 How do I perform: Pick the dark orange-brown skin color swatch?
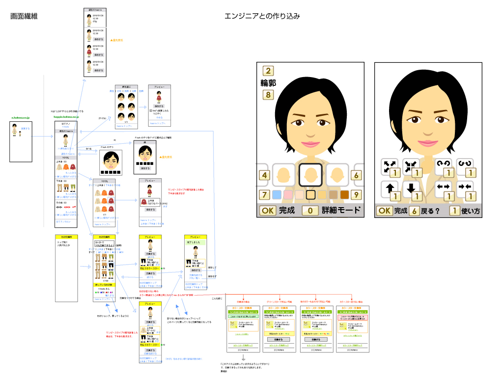[344, 194]
